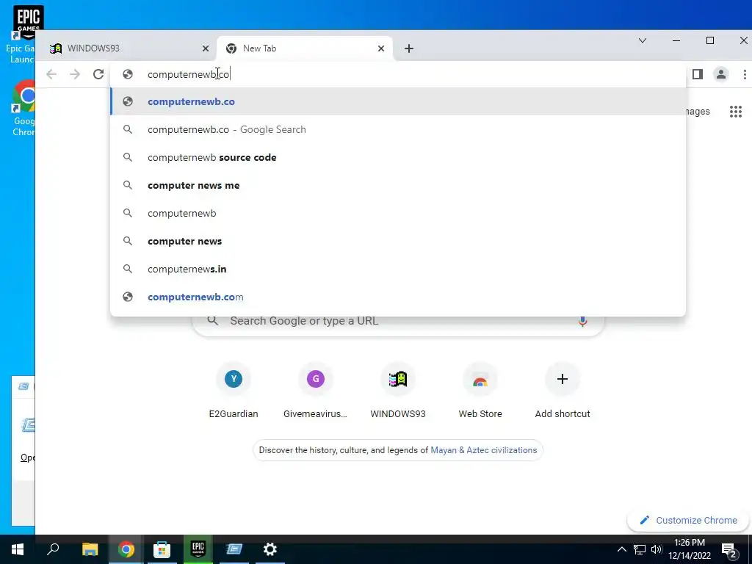
Task: Click the Chrome taskbar icon
Action: 126,549
